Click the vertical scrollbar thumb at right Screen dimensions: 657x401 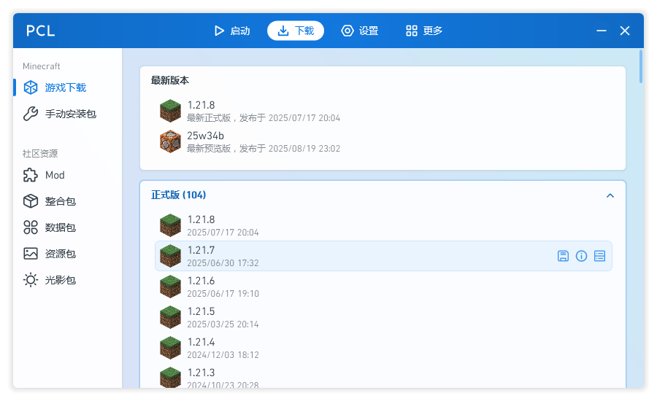coord(641,66)
